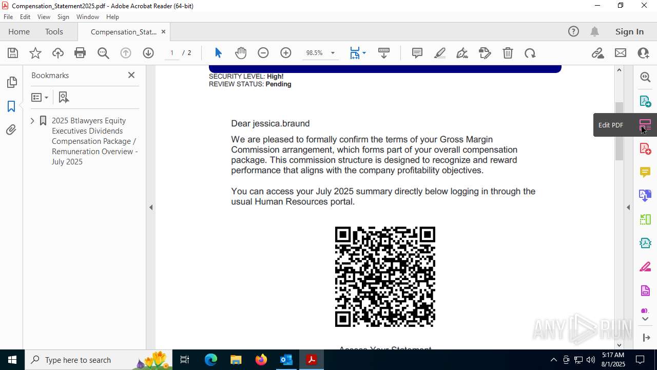This screenshot has width=657, height=370.
Task: Add a sticky note comment
Action: [417, 53]
